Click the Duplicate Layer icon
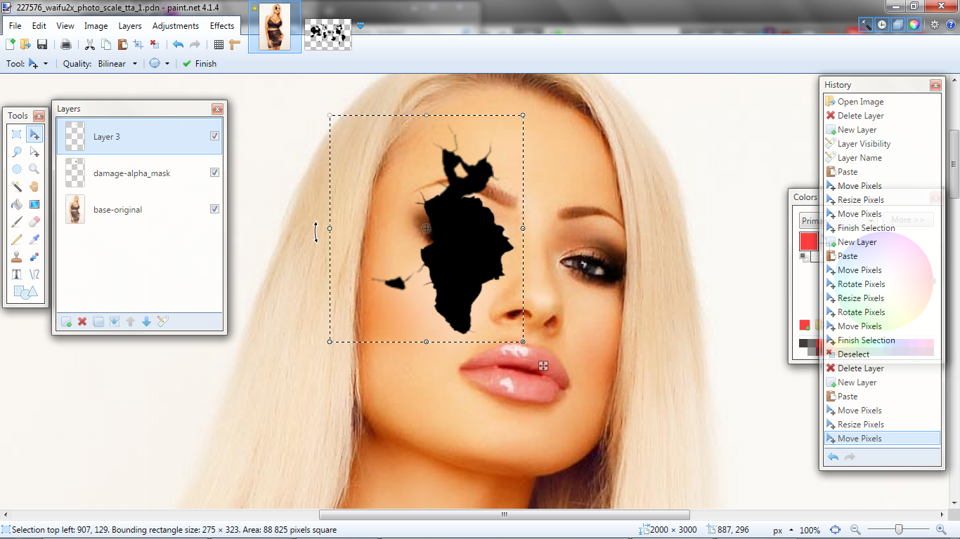Image resolution: width=960 pixels, height=539 pixels. (x=98, y=321)
